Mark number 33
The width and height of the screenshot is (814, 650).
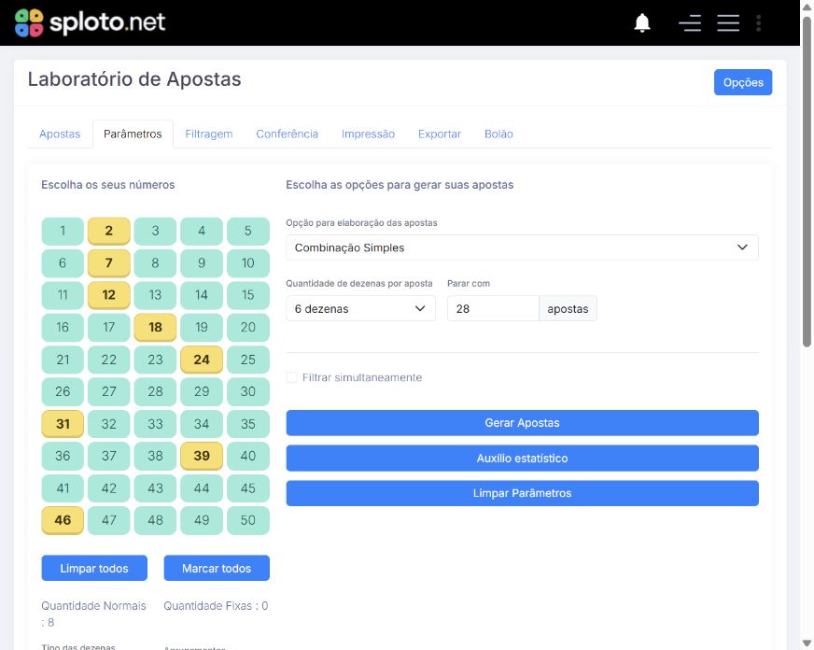[155, 424]
